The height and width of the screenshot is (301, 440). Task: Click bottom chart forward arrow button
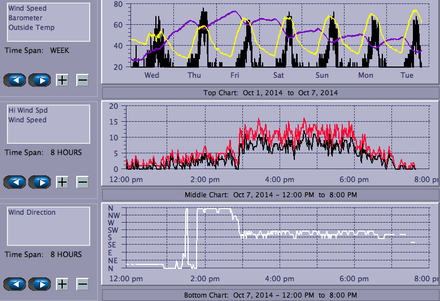(x=40, y=284)
